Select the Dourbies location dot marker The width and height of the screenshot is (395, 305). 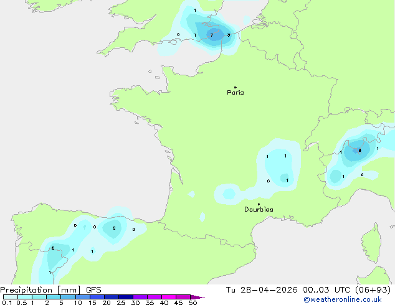[x=259, y=204]
